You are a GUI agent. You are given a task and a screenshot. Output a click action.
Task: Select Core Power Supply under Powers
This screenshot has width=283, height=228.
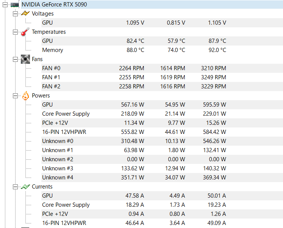162,114
